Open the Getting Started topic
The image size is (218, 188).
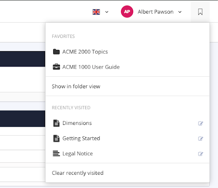pyautogui.click(x=81, y=139)
